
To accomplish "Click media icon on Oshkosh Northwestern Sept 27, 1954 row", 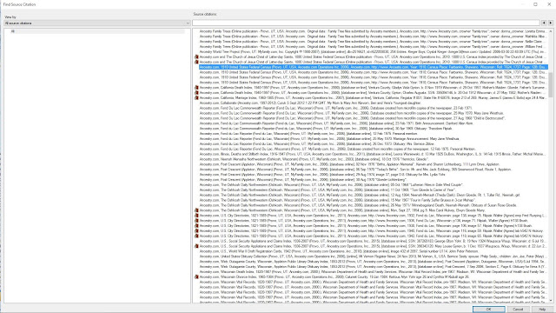I will (196, 210).
